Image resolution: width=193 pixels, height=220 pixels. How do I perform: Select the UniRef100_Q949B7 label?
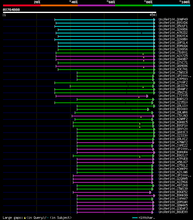pyautogui.click(x=173, y=59)
